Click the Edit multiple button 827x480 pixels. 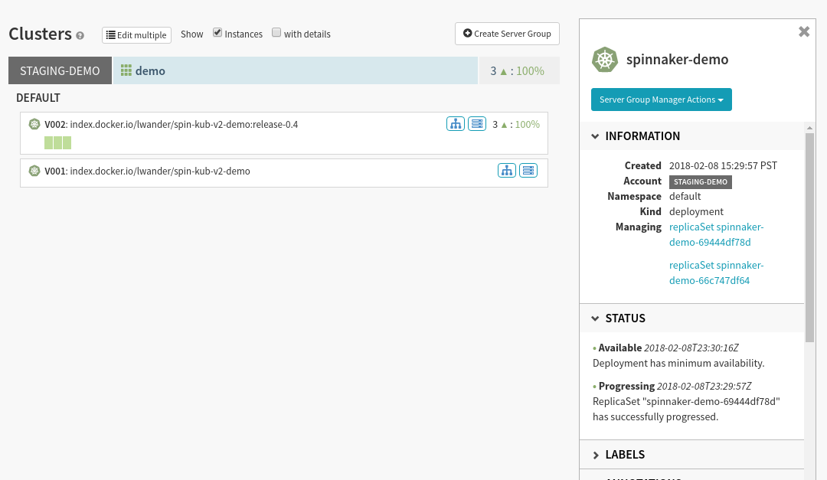[136, 34]
